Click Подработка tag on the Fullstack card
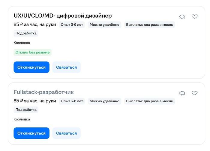 point(26,110)
